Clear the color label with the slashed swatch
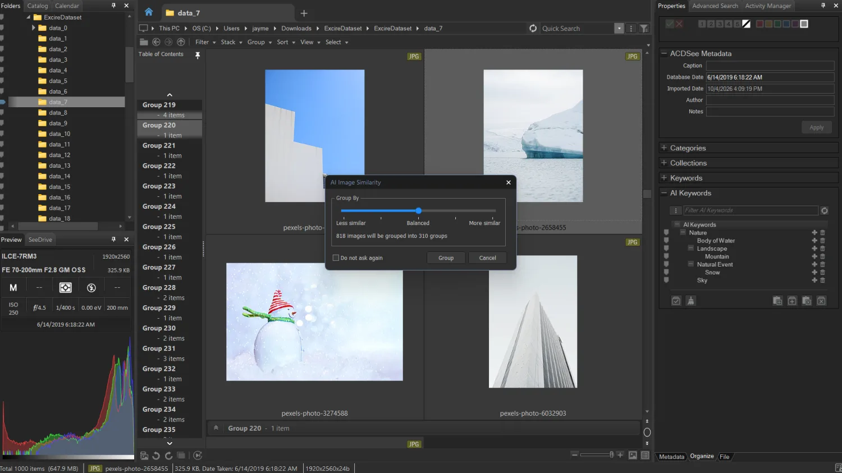The height and width of the screenshot is (473, 842). (x=746, y=24)
